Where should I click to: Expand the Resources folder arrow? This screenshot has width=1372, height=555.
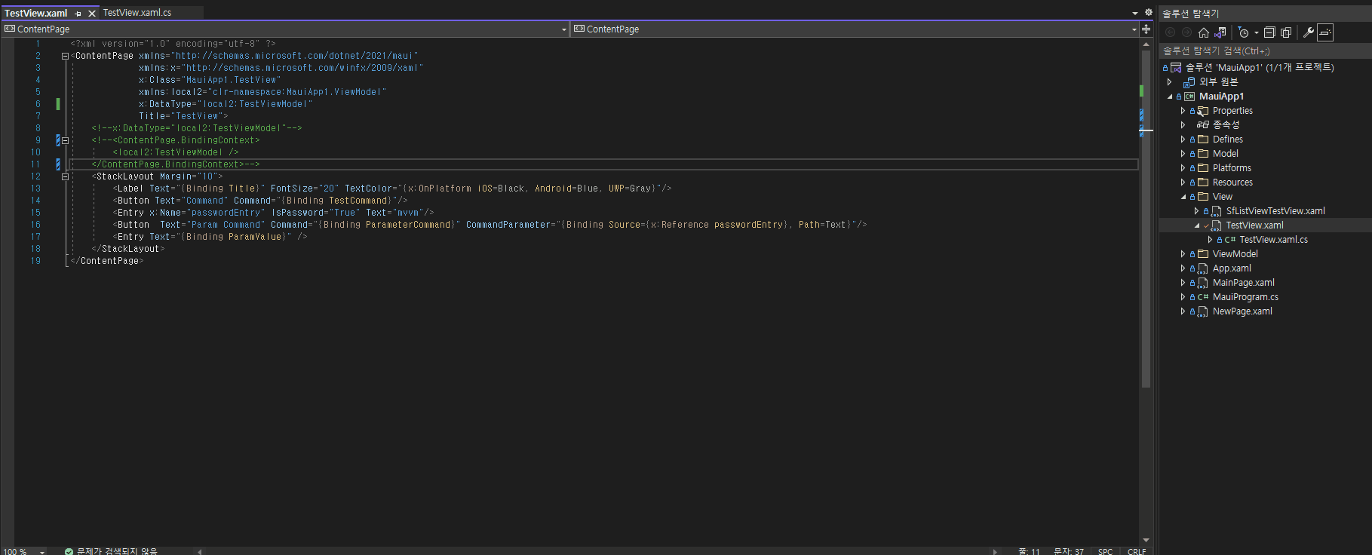(x=1183, y=182)
